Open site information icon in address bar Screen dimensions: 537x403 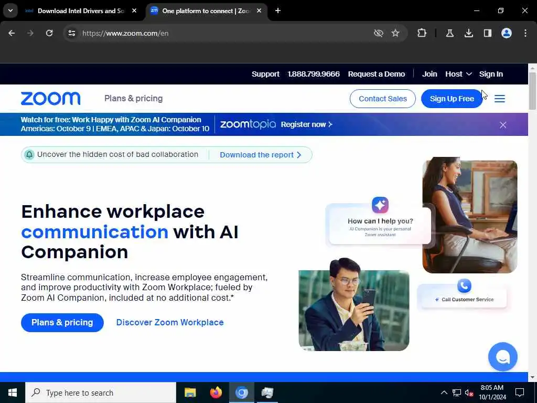pyautogui.click(x=71, y=33)
